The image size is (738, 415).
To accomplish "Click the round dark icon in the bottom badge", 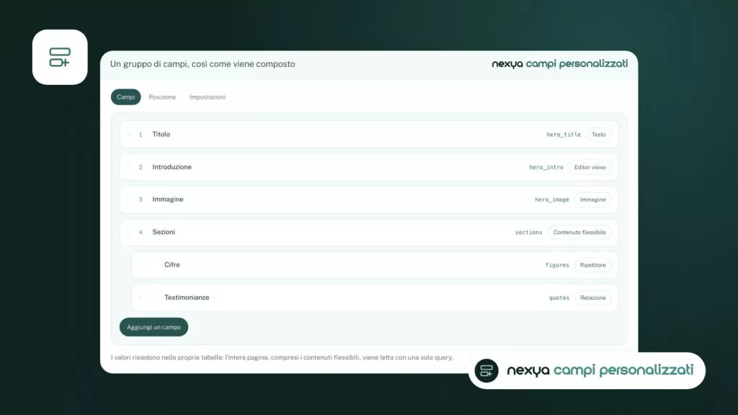I will pos(486,370).
